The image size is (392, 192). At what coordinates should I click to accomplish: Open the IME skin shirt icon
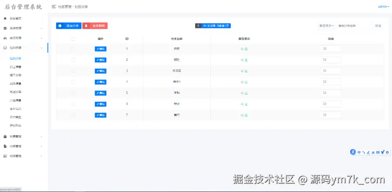[x=382, y=152]
